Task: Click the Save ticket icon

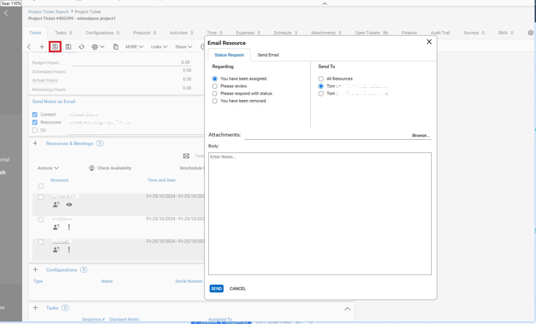Action: coord(55,47)
